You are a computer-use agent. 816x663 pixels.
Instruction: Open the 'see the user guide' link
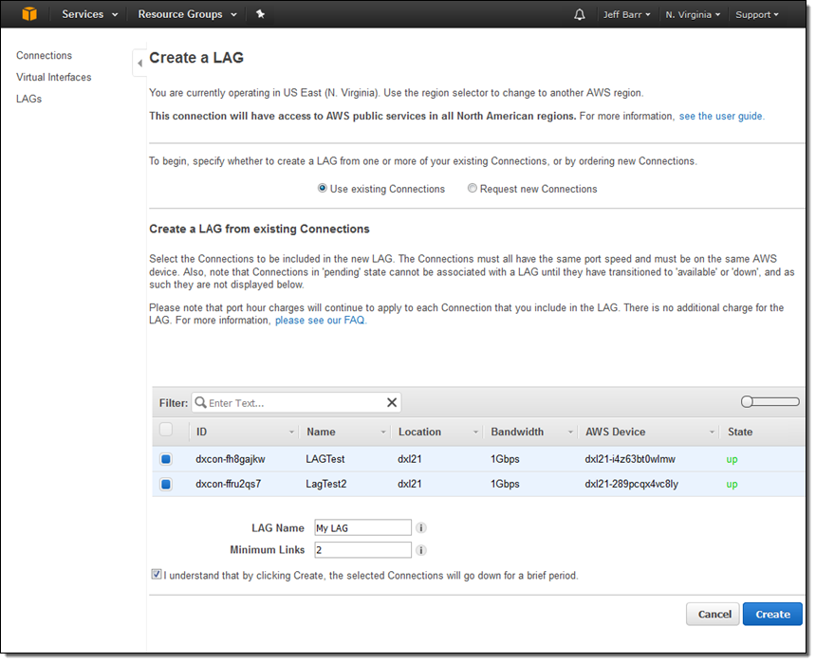coord(721,116)
